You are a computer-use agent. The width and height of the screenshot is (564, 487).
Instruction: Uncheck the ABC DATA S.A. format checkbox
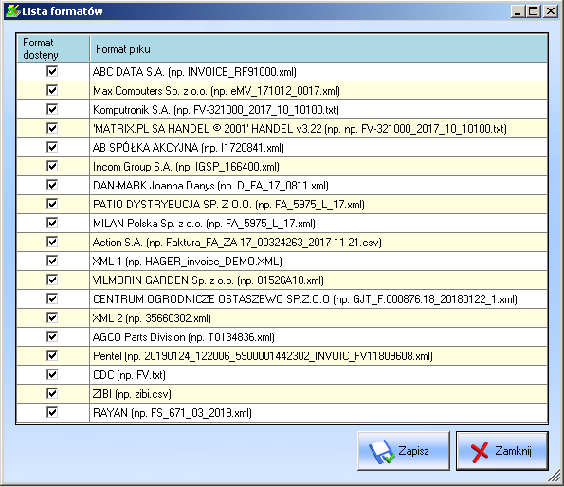click(x=52, y=71)
